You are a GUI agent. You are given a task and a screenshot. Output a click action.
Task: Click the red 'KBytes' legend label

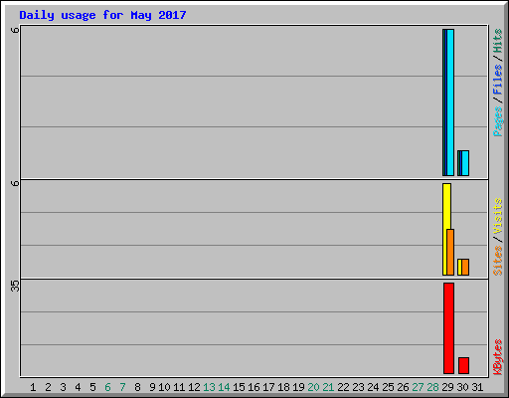pyautogui.click(x=498, y=357)
